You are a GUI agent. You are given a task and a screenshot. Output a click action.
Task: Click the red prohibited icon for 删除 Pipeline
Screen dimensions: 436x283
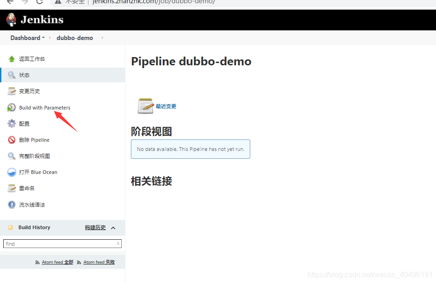pos(12,140)
